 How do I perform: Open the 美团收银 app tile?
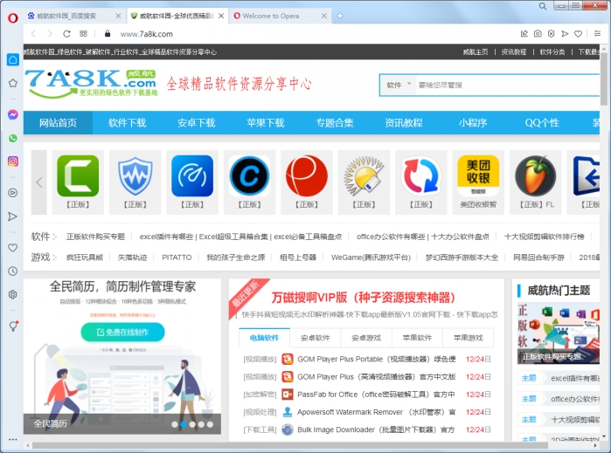point(478,182)
